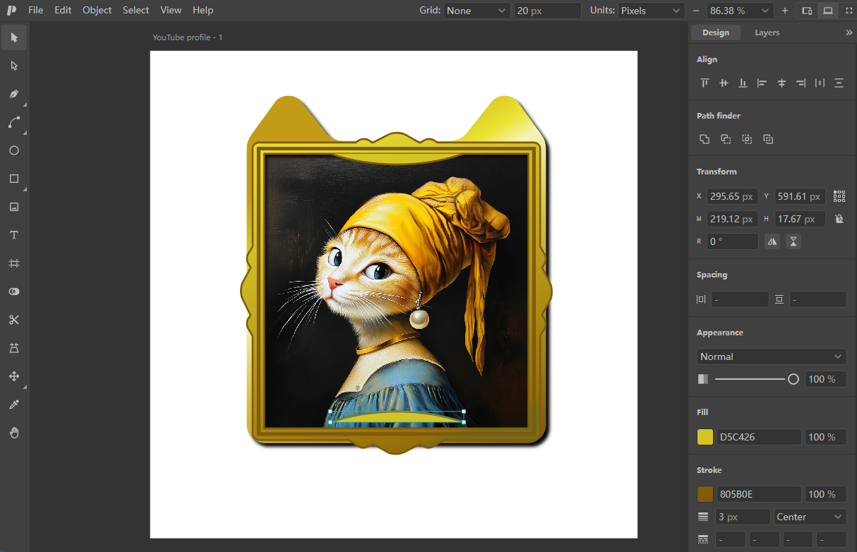Apply Path finder intersect operation
This screenshot has width=857, height=552.
click(x=747, y=139)
